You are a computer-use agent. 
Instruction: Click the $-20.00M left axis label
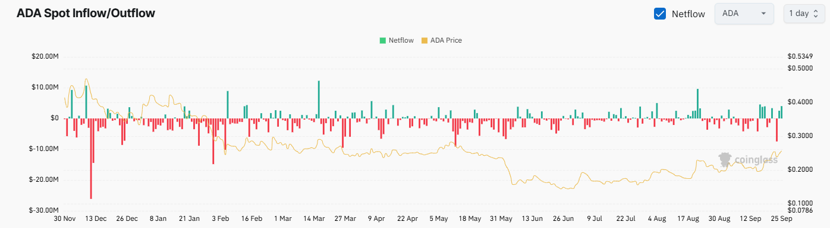point(45,179)
